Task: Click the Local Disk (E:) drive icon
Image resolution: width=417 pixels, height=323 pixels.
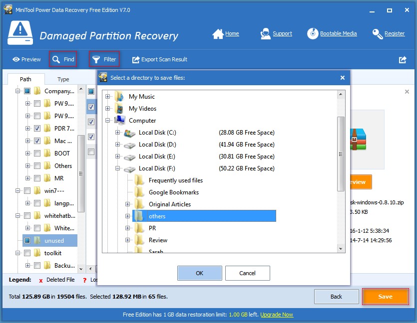Action: pyautogui.click(x=129, y=157)
